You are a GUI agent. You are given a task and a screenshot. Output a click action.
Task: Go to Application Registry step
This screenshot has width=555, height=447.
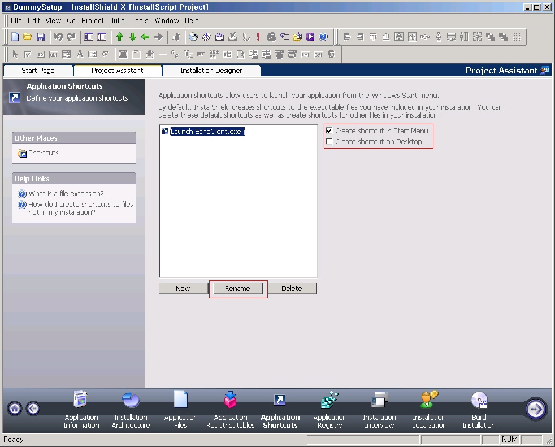330,410
